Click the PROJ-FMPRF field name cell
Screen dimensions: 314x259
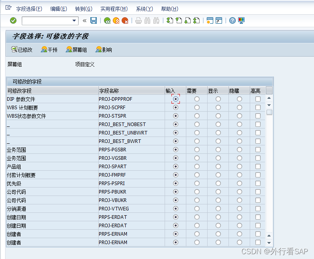pos(132,175)
